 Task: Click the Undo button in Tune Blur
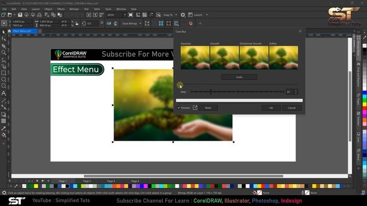pyautogui.click(x=239, y=77)
